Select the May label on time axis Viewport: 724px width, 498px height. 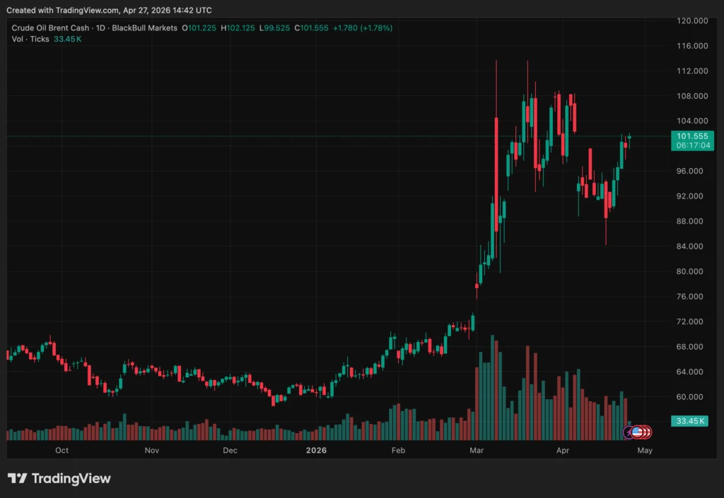click(644, 450)
